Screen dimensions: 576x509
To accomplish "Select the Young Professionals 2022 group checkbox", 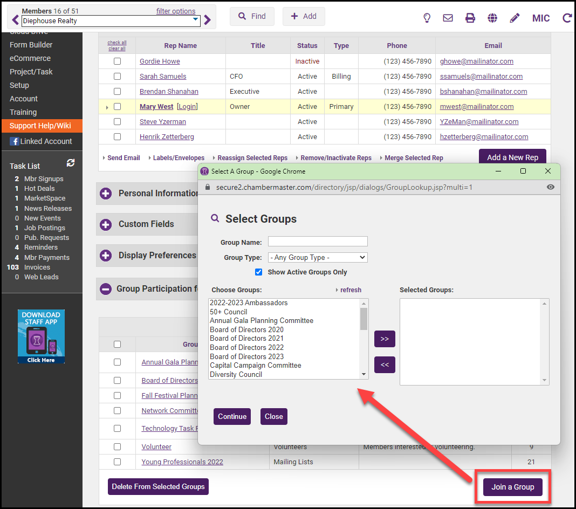I will click(x=117, y=462).
